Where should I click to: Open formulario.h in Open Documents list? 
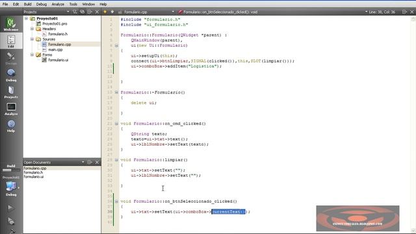[x=33, y=172]
